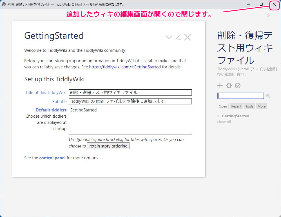Open the control panel link in the tiddler
This screenshot has width=281, height=217.
point(52,158)
